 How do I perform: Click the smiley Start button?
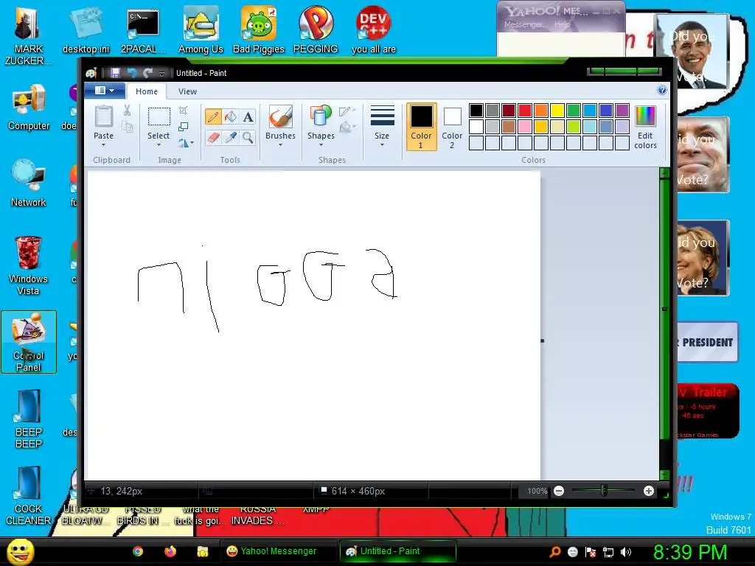(20, 551)
